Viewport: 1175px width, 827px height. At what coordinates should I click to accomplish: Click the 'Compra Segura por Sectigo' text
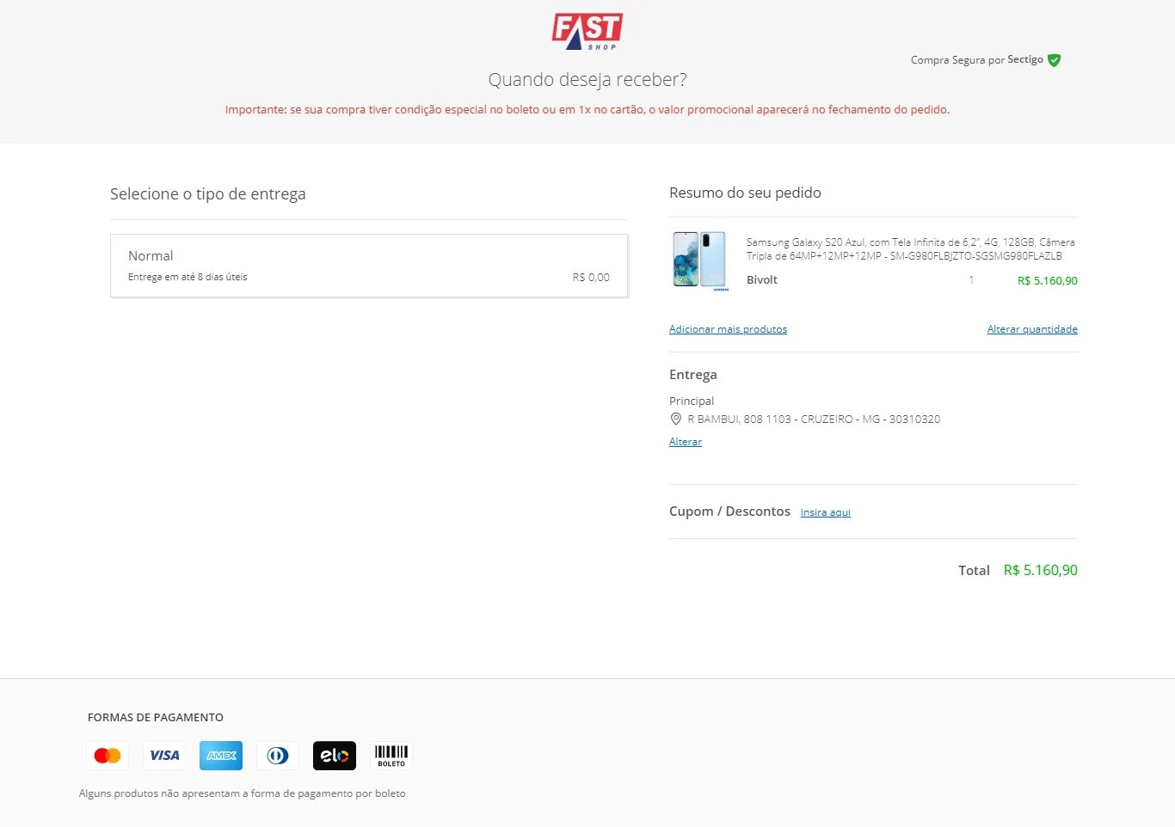click(x=977, y=60)
